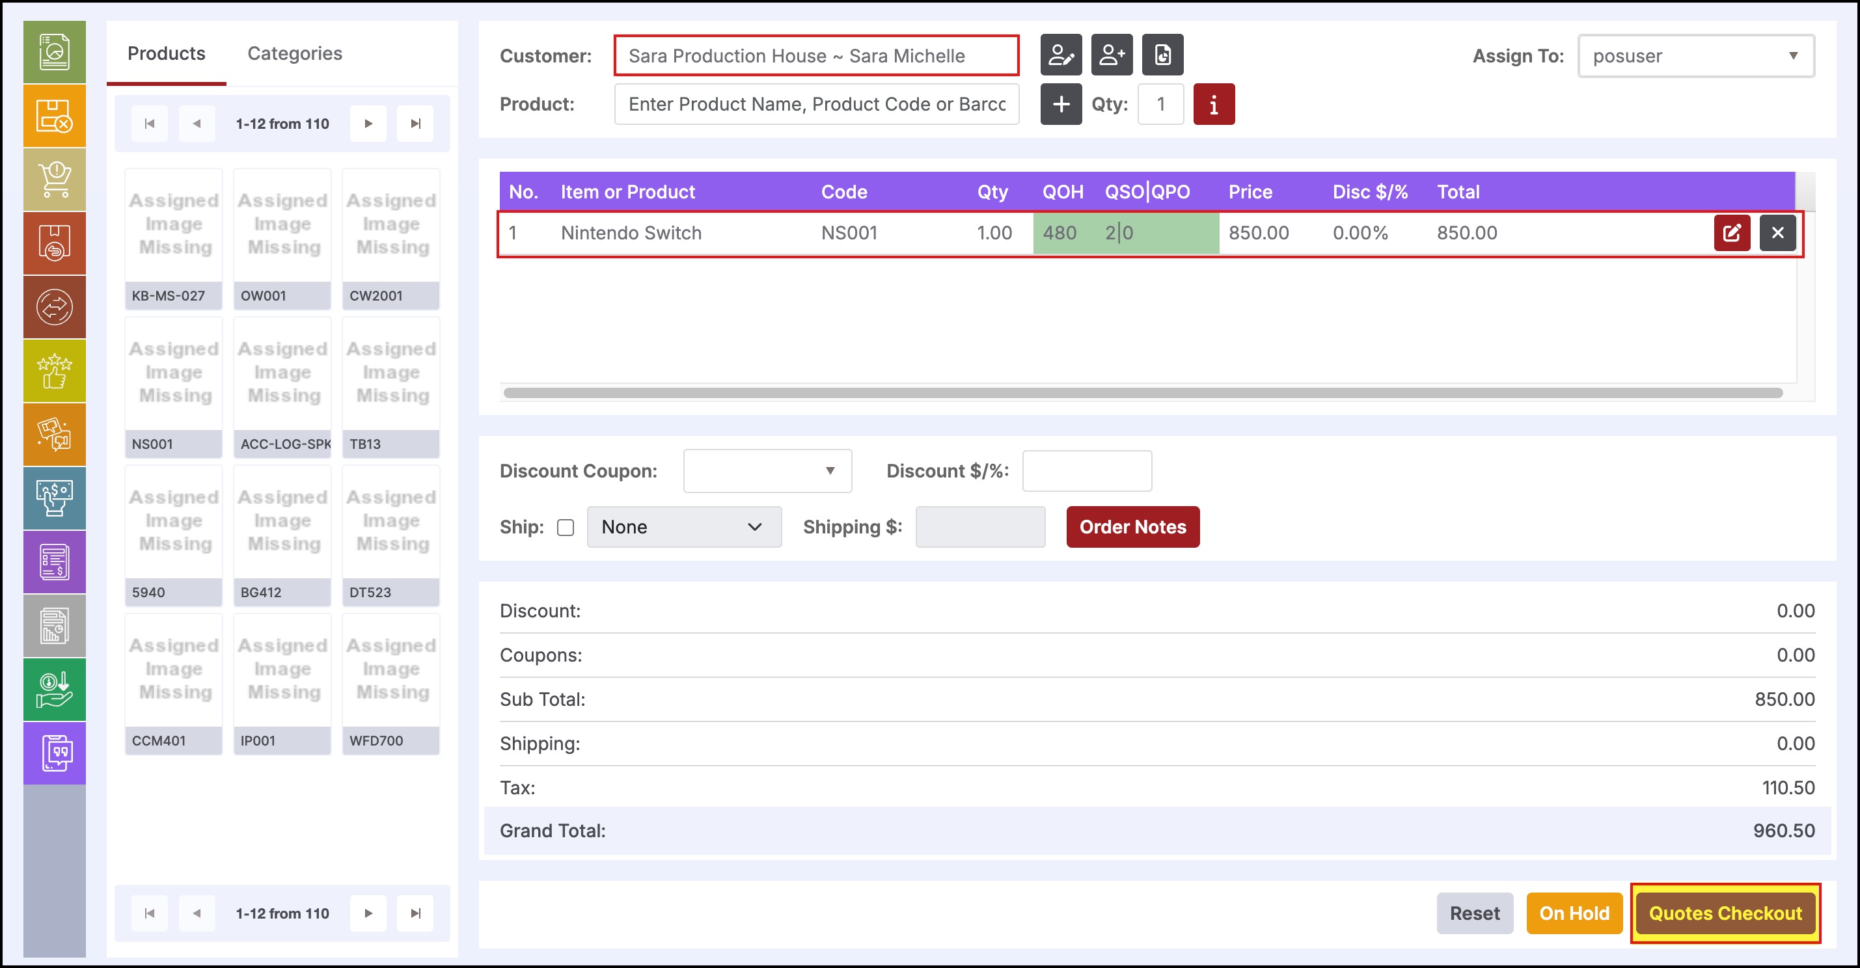This screenshot has width=1860, height=968.
Task: Select product thumbnail IP001
Action: tap(282, 684)
